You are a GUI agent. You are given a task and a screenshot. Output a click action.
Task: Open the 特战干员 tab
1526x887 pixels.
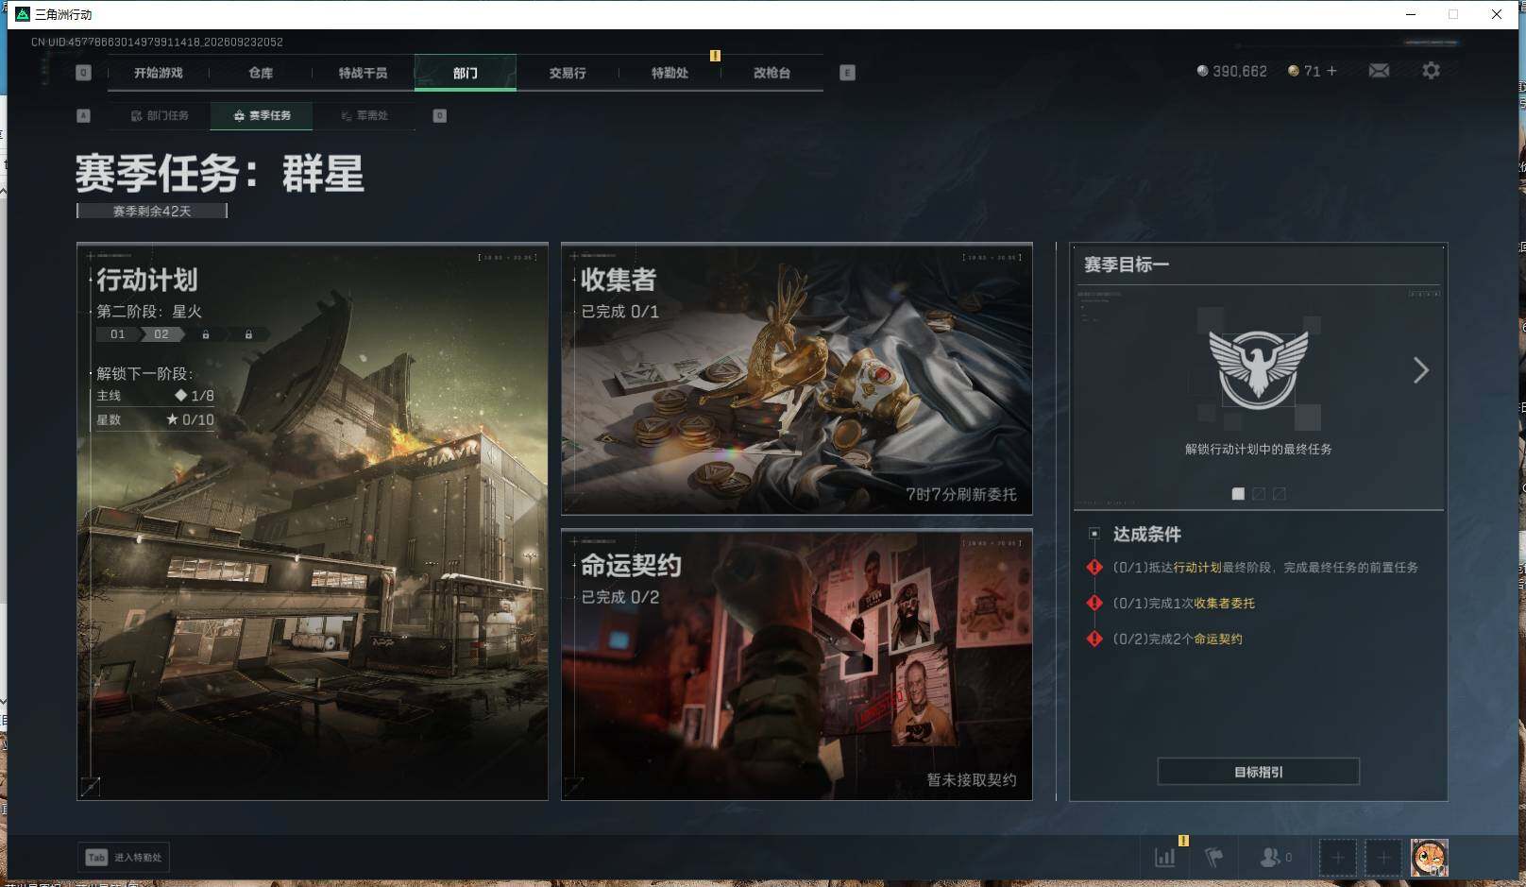point(363,73)
